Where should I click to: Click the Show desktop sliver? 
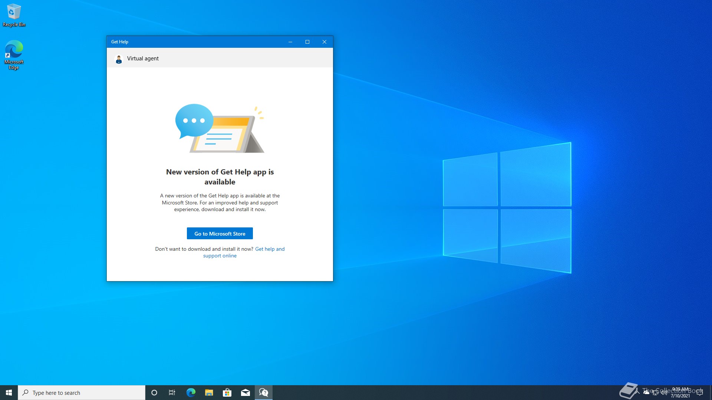pos(711,393)
